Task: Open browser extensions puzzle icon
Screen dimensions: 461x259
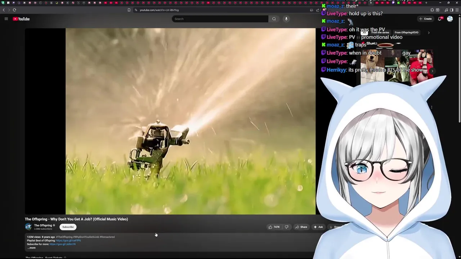Action: point(432,10)
